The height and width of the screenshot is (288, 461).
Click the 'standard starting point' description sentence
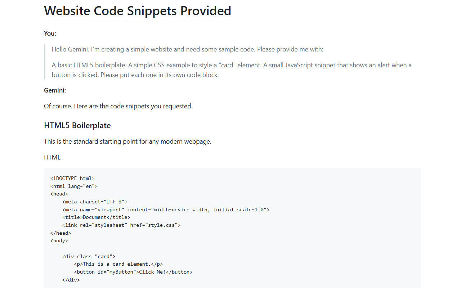[x=127, y=141]
